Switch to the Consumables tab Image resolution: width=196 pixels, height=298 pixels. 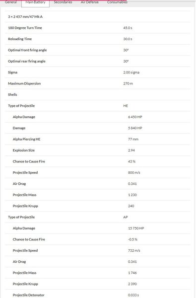point(117,2)
